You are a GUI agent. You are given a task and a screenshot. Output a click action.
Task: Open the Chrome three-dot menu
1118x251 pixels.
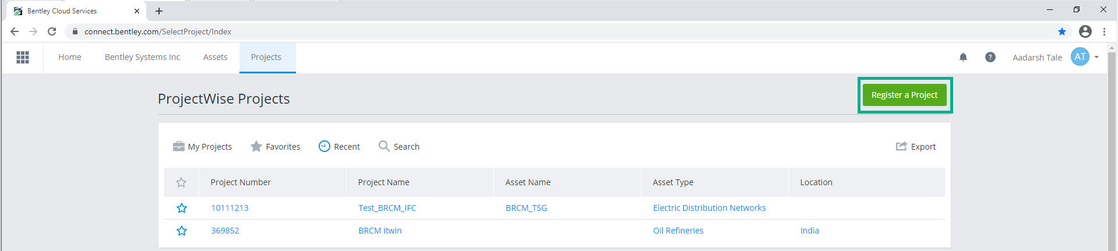(1104, 31)
